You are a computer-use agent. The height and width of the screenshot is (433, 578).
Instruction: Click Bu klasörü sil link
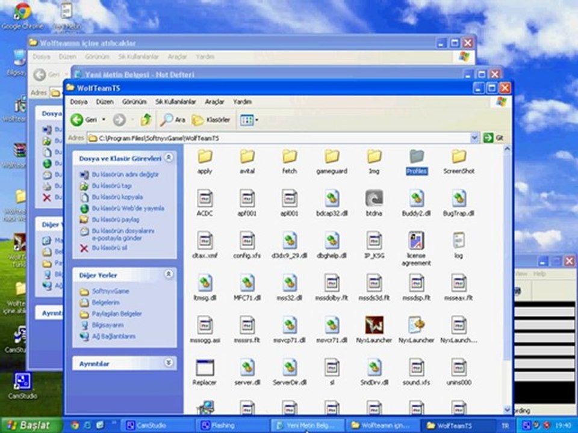(109, 248)
